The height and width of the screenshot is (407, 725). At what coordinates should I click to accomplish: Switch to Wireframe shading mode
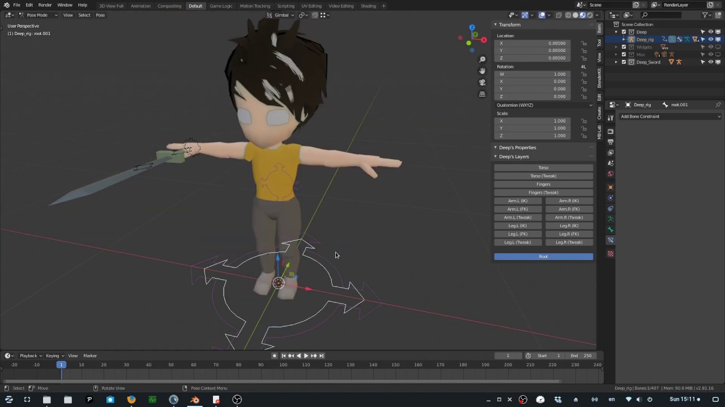pyautogui.click(x=568, y=15)
